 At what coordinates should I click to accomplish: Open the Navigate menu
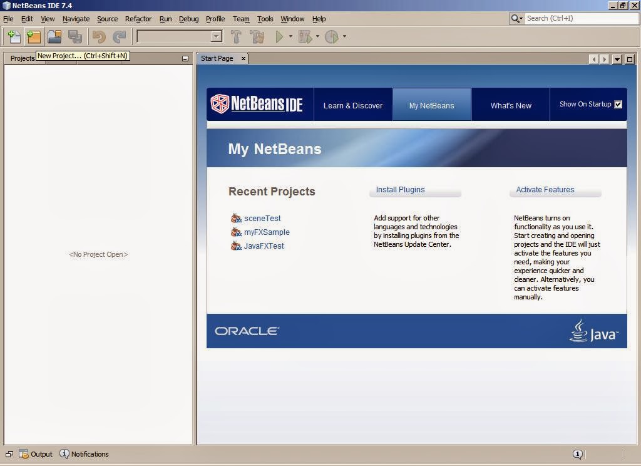click(76, 19)
